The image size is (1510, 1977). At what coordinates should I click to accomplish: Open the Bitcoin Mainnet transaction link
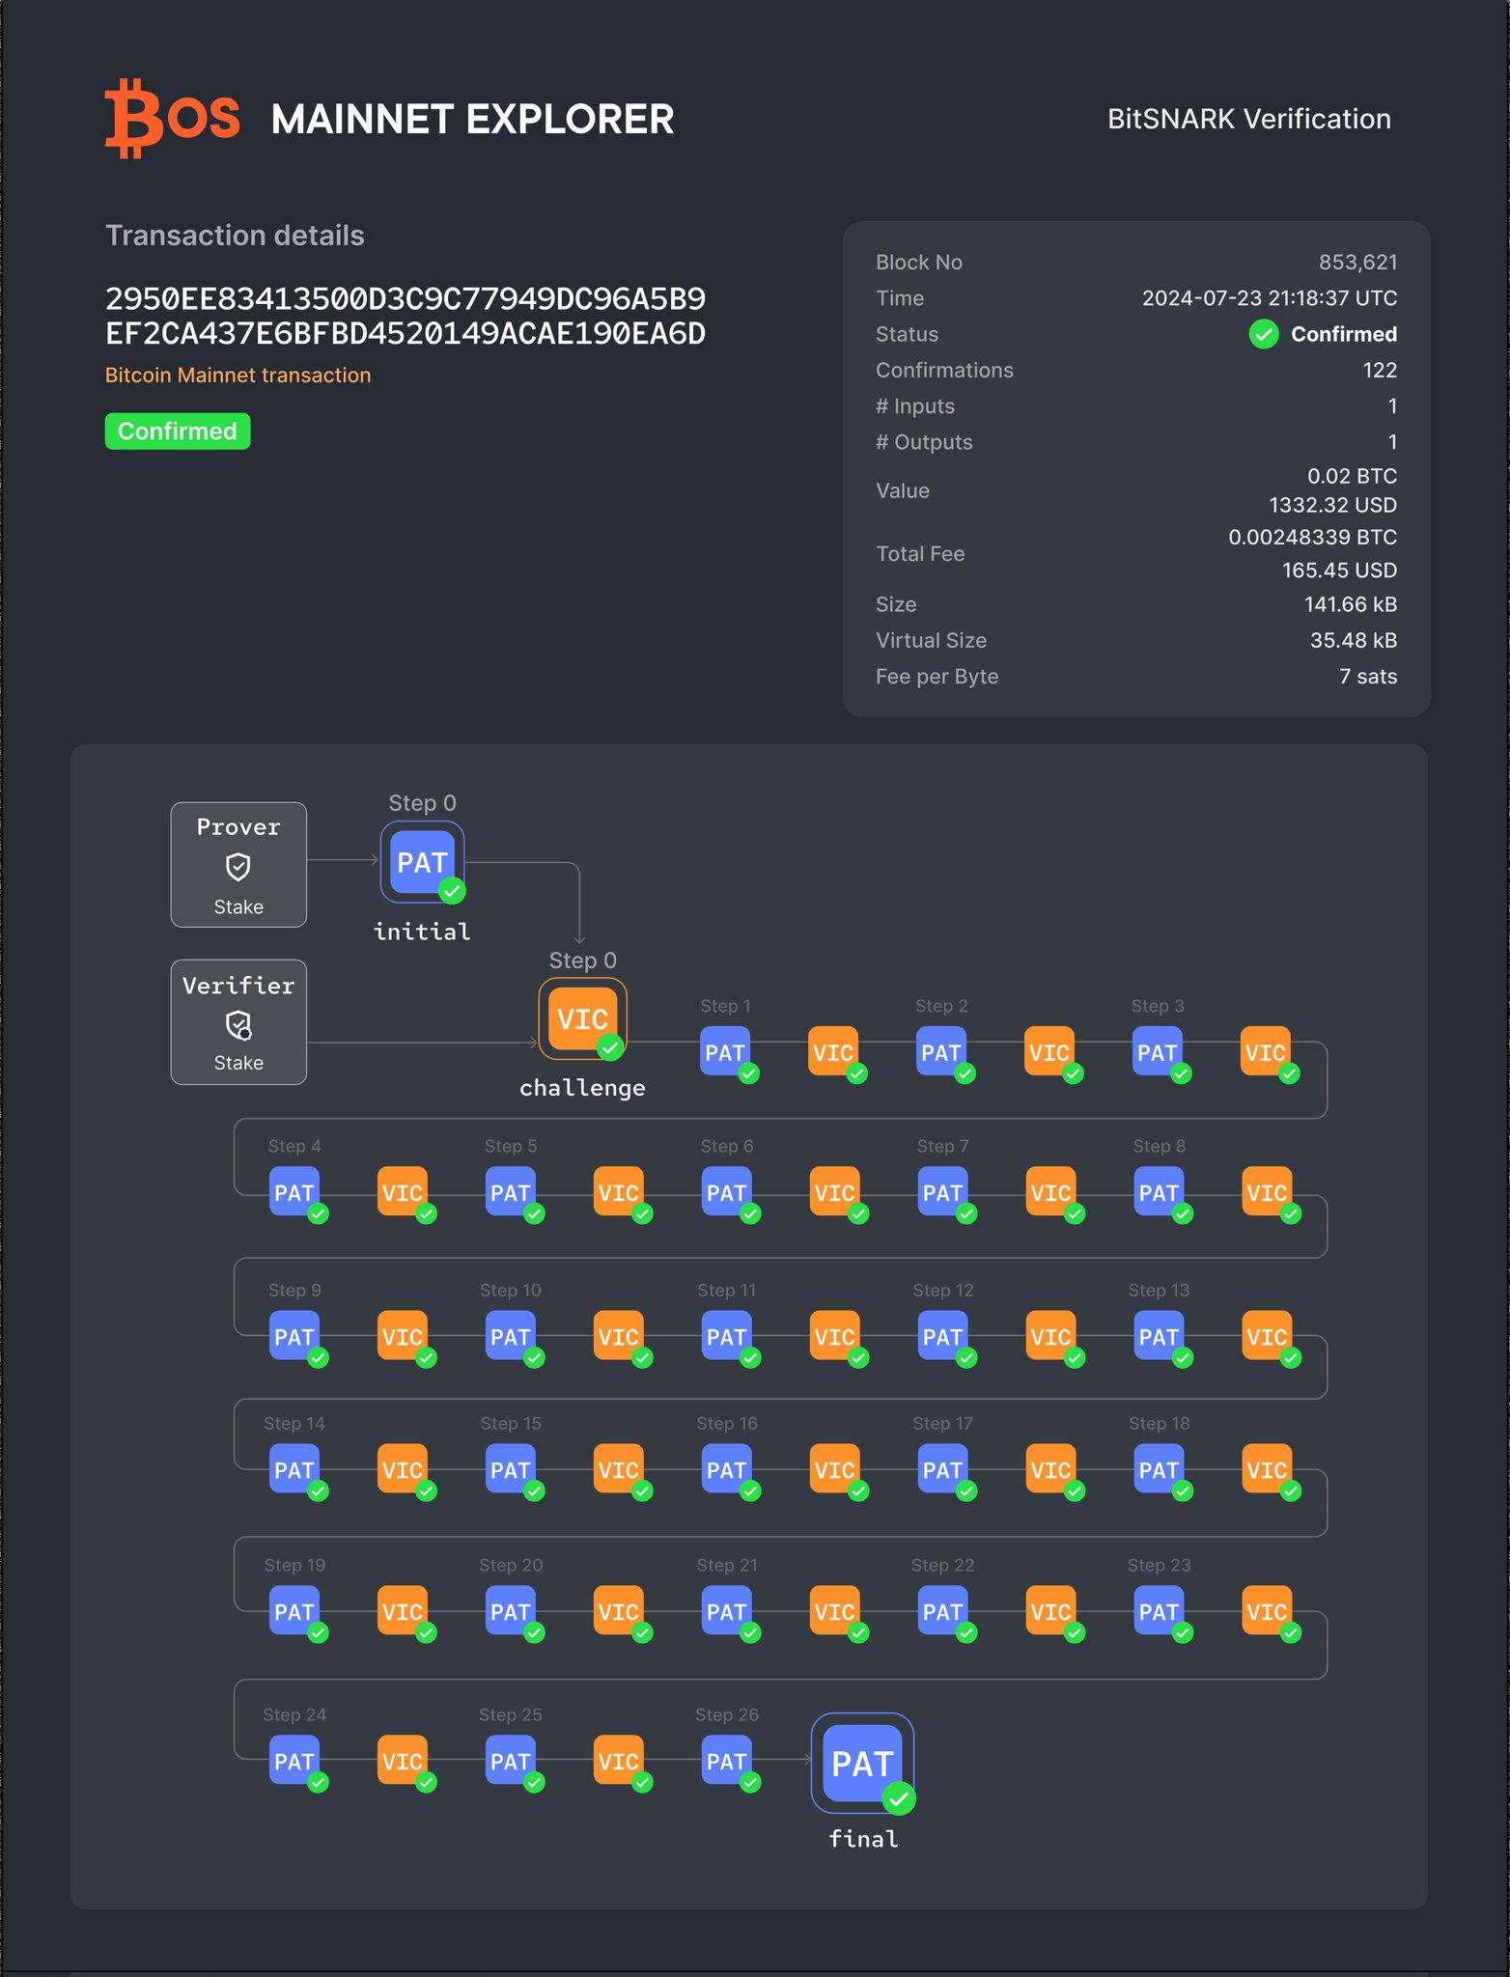[238, 376]
